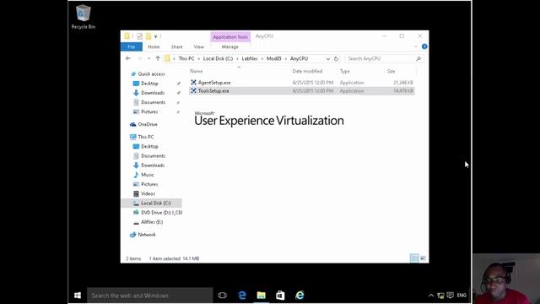
Task: Click the search magnifier icon
Action: coord(418,59)
